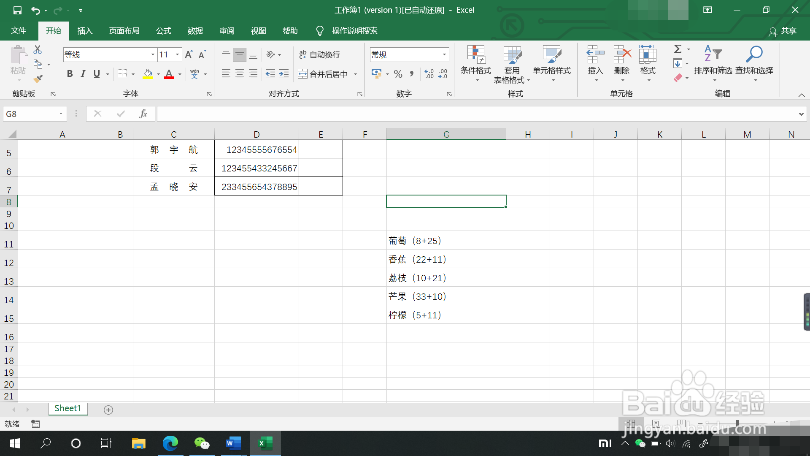Click the Format Painter brush icon
The height and width of the screenshot is (456, 810).
click(x=38, y=79)
